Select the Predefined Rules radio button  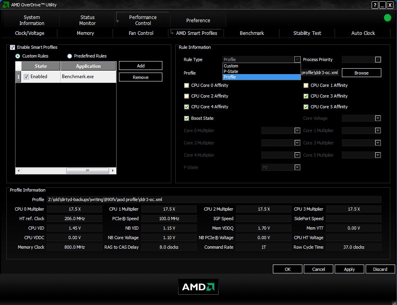point(70,56)
